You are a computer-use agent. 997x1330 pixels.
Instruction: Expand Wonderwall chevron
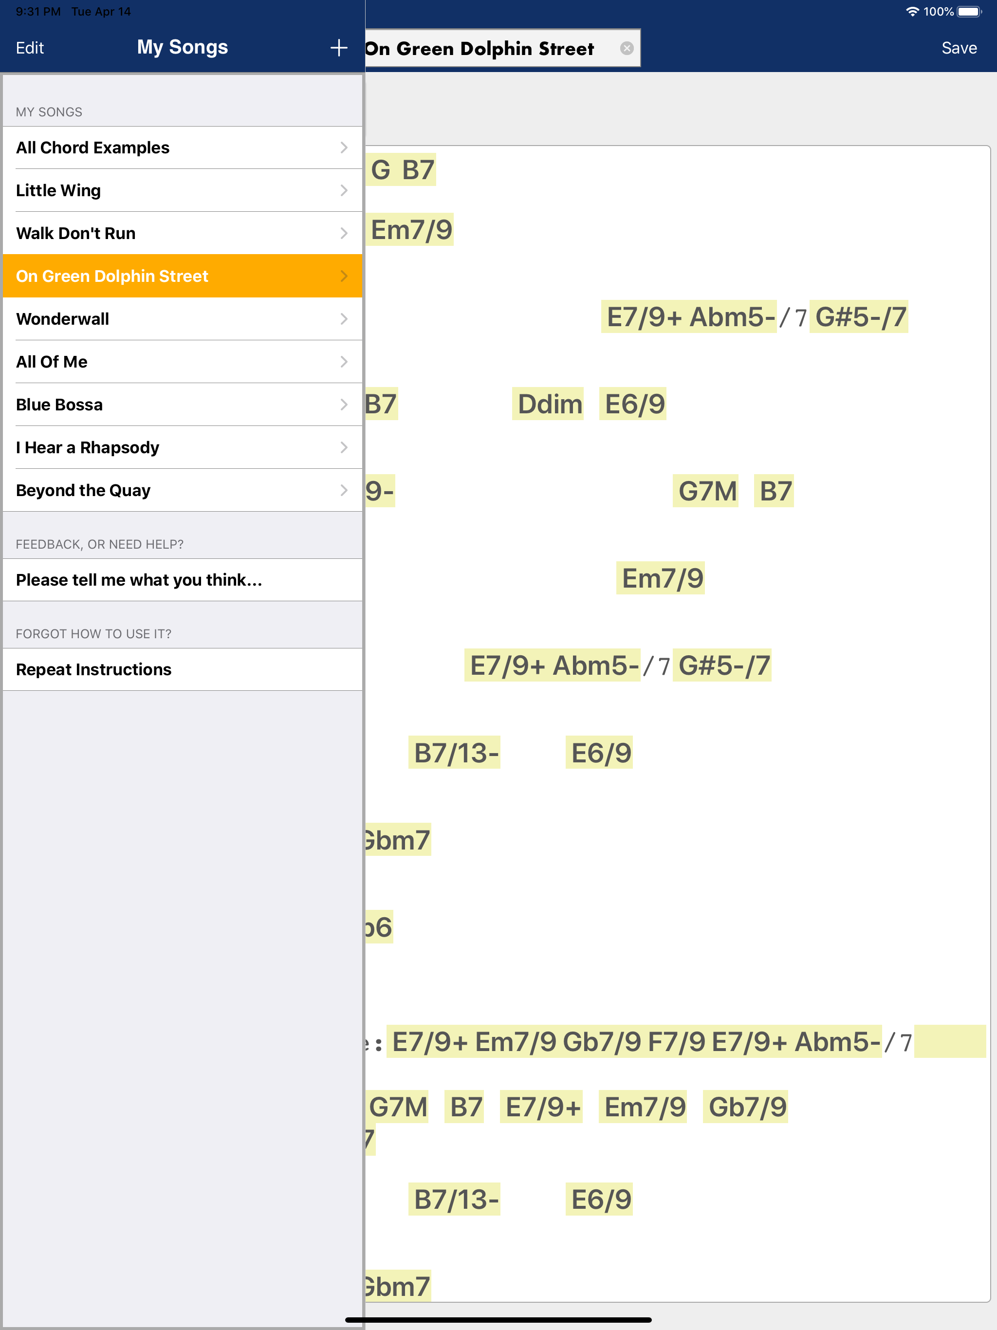coord(344,319)
